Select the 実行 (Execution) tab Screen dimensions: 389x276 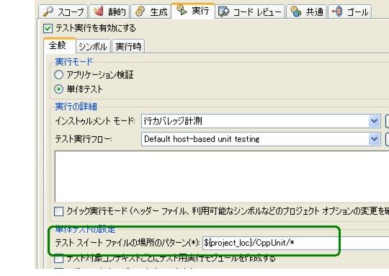tap(193, 11)
